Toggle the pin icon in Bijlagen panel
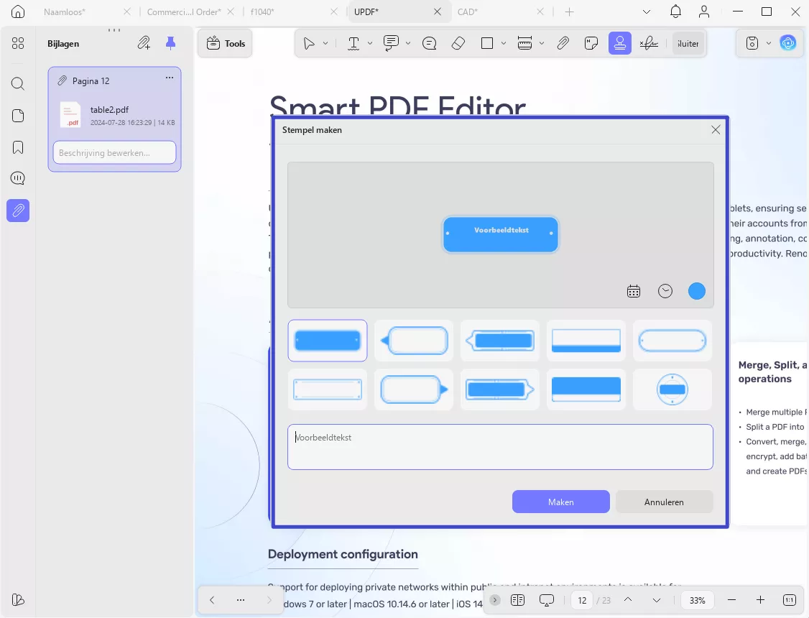 click(x=171, y=43)
